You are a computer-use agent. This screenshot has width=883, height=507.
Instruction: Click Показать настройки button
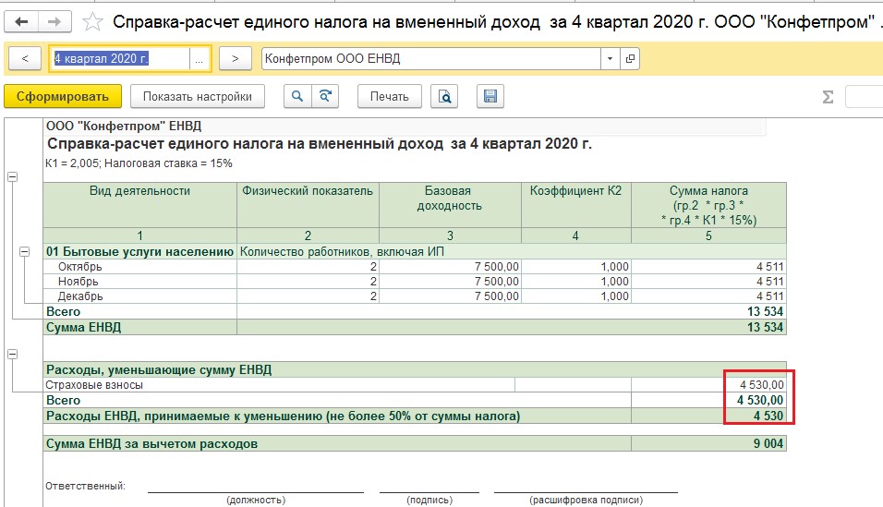[197, 96]
